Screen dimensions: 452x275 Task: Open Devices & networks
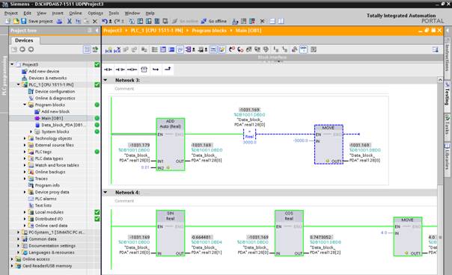click(x=48, y=78)
